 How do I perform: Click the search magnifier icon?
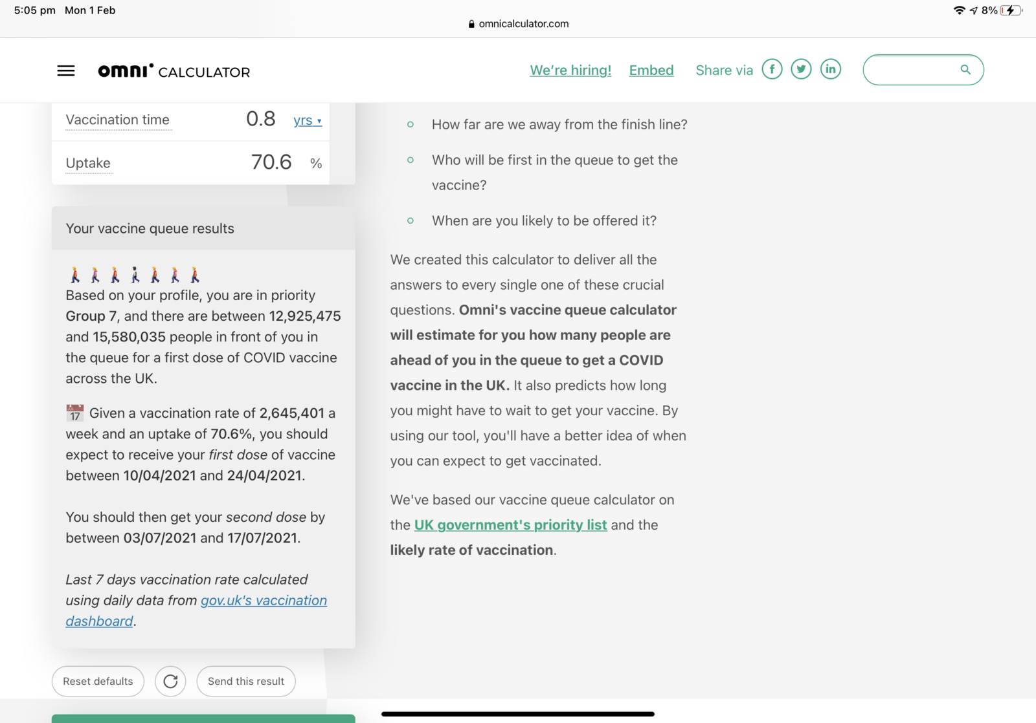click(965, 70)
